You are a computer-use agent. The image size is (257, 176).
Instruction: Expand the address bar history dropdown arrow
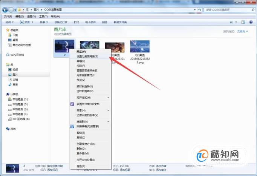pyautogui.click(x=195, y=10)
